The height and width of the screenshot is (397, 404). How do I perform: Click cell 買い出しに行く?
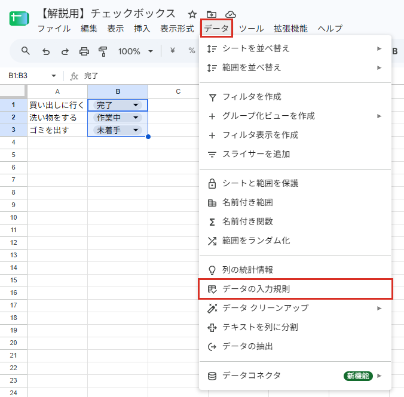(x=57, y=105)
